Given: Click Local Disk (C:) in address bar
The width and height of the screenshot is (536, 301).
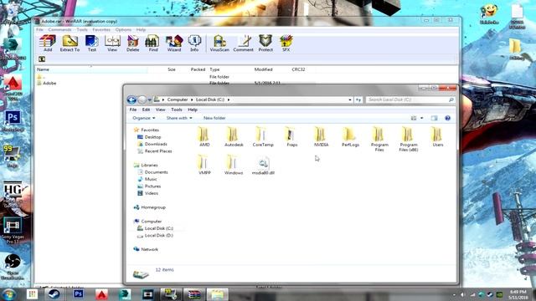Looking at the screenshot, I should [210, 99].
